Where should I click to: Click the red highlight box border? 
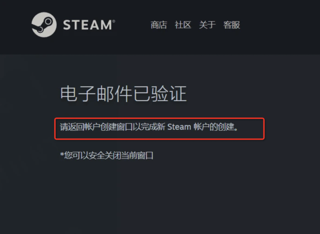[x=159, y=118]
